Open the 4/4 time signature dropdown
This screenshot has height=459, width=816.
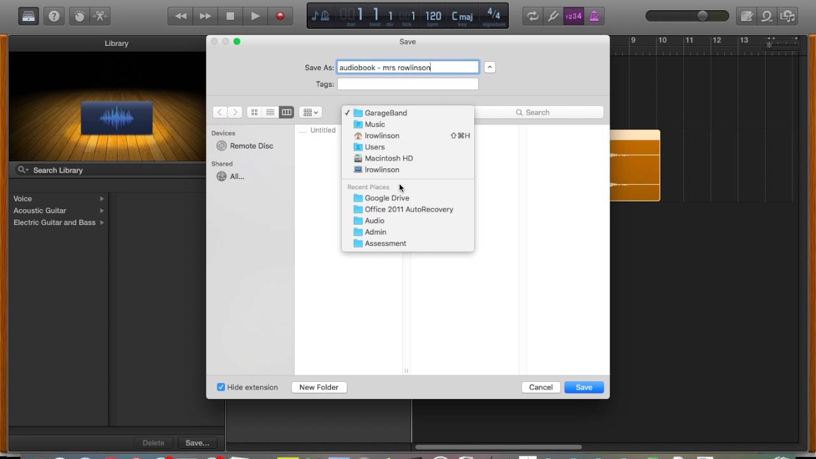pos(493,16)
